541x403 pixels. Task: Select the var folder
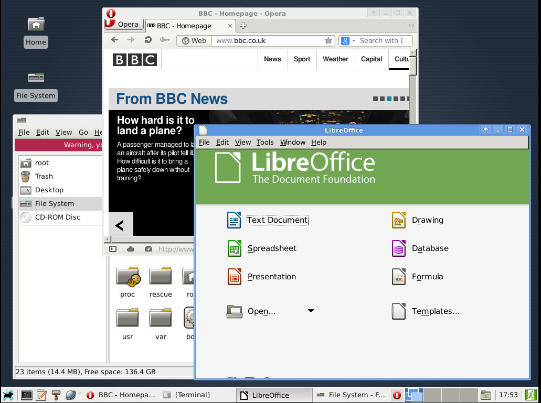[161, 324]
